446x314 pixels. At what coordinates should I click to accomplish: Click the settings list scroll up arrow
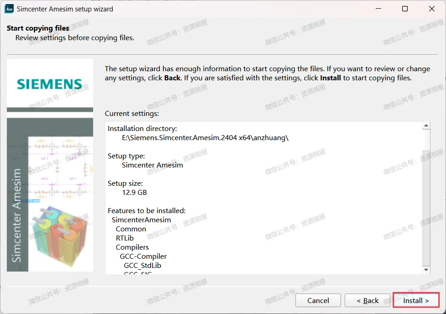(x=426, y=126)
